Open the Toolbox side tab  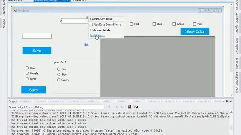[x=4, y=23]
